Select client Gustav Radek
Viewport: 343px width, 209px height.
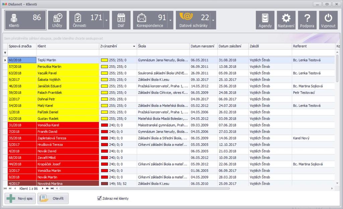tap(68, 119)
